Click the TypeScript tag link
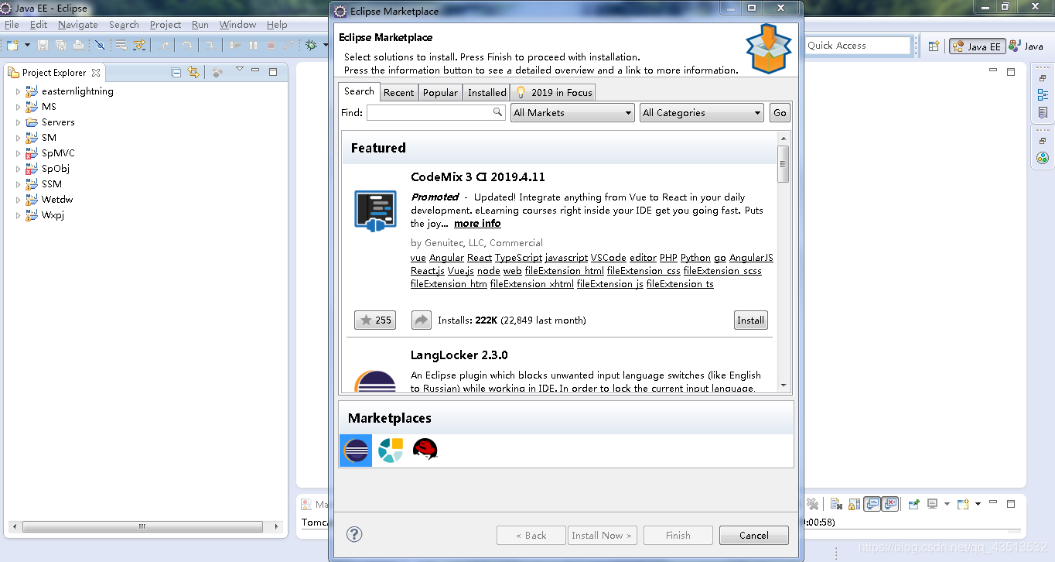 point(518,258)
